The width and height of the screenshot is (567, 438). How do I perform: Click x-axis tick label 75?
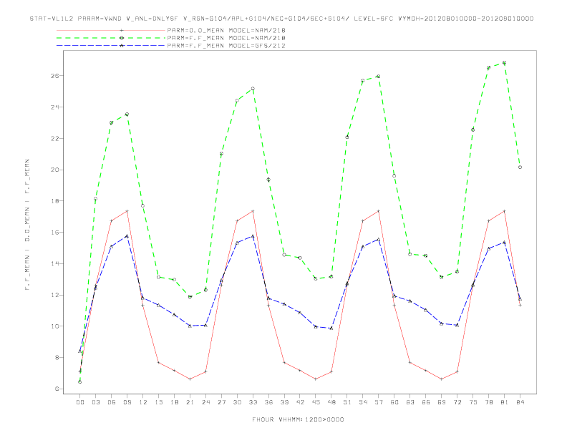tap(473, 402)
